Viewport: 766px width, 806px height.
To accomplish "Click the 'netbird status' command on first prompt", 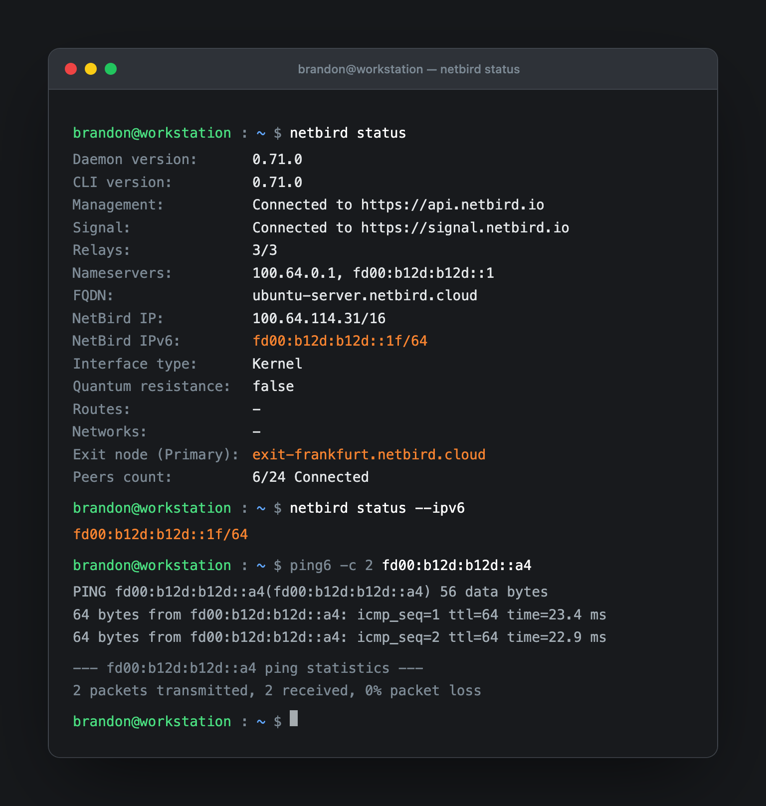I will 348,133.
